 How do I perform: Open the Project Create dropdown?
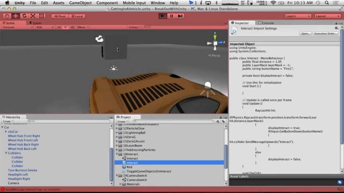click(122, 121)
